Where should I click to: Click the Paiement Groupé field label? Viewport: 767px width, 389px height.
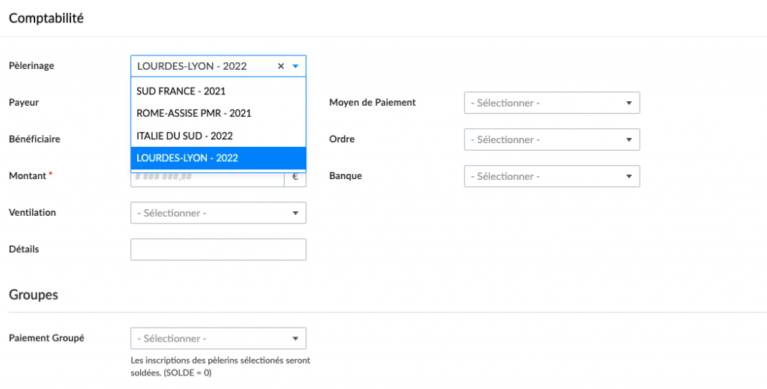tap(46, 337)
